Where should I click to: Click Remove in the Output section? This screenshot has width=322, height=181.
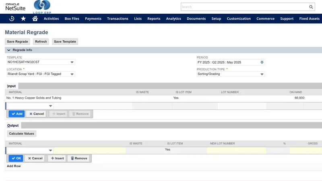coord(79,158)
